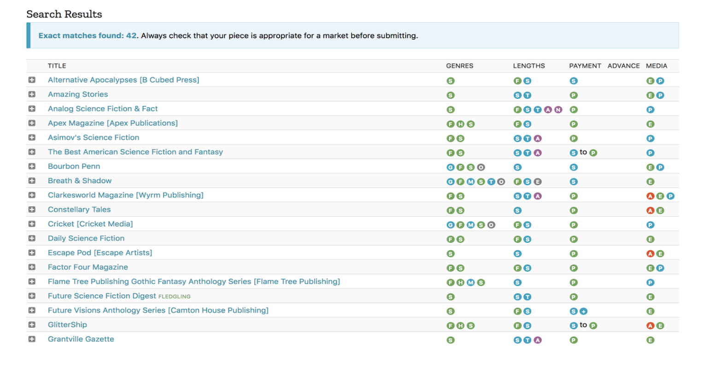Click the purple N length icon for Analog
Viewport: 704px width, 376px height.
pos(558,110)
